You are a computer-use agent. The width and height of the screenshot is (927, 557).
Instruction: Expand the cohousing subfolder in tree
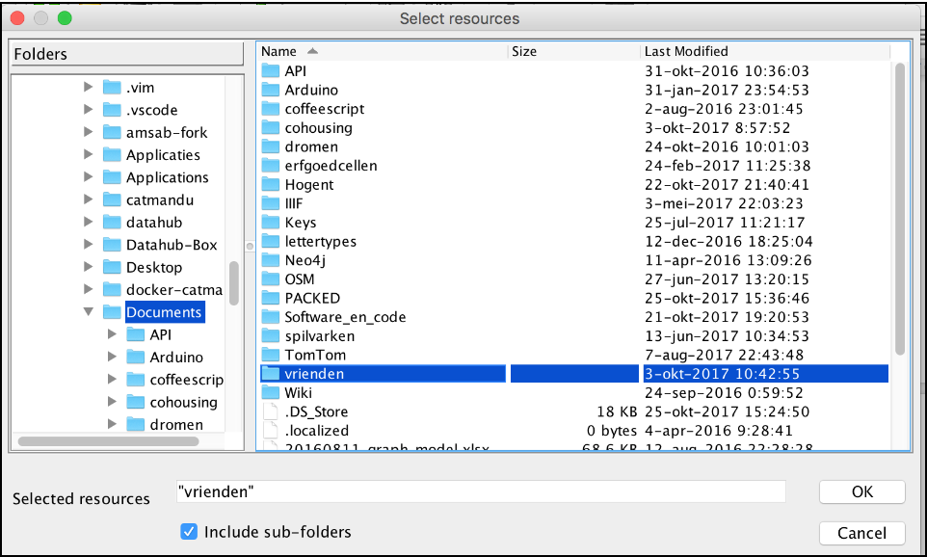coord(113,402)
